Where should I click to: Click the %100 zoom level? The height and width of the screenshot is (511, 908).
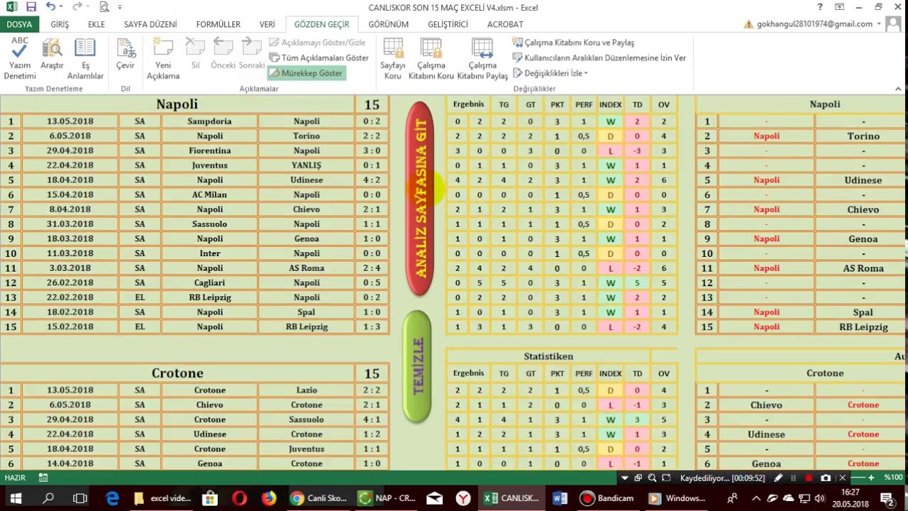point(893,478)
